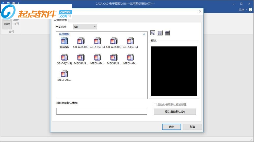Choose the GB-A4(CHS) template

click(64, 59)
